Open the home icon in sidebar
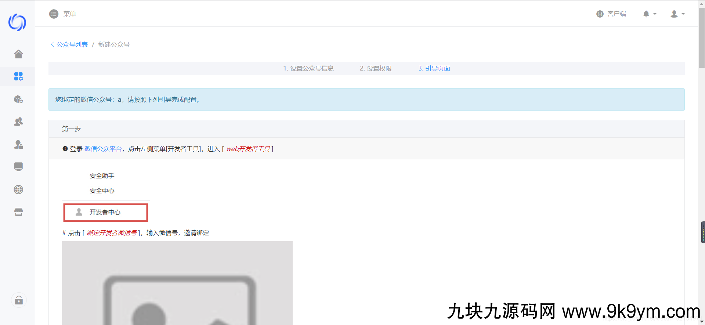705x325 pixels. [x=18, y=54]
